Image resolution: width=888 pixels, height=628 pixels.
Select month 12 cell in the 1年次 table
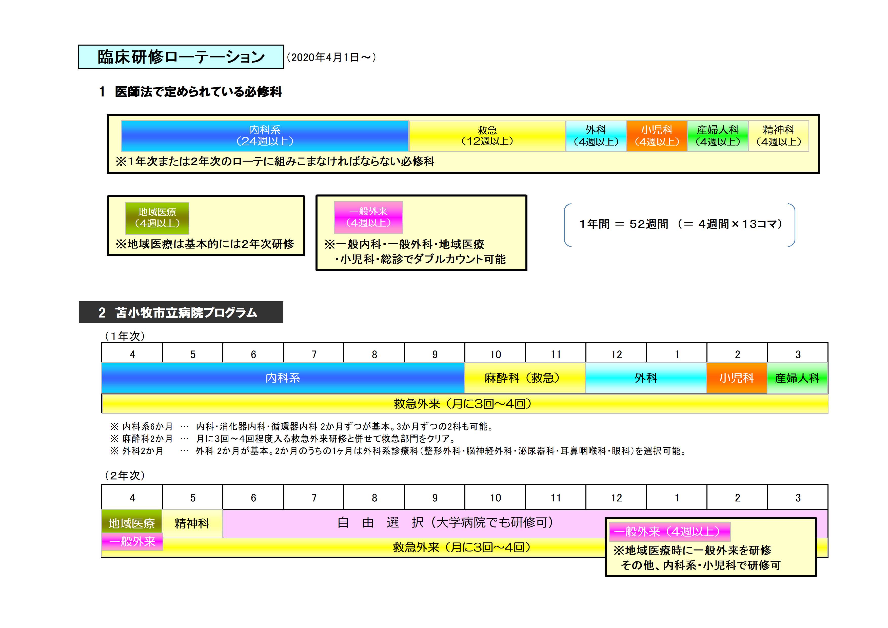click(617, 353)
